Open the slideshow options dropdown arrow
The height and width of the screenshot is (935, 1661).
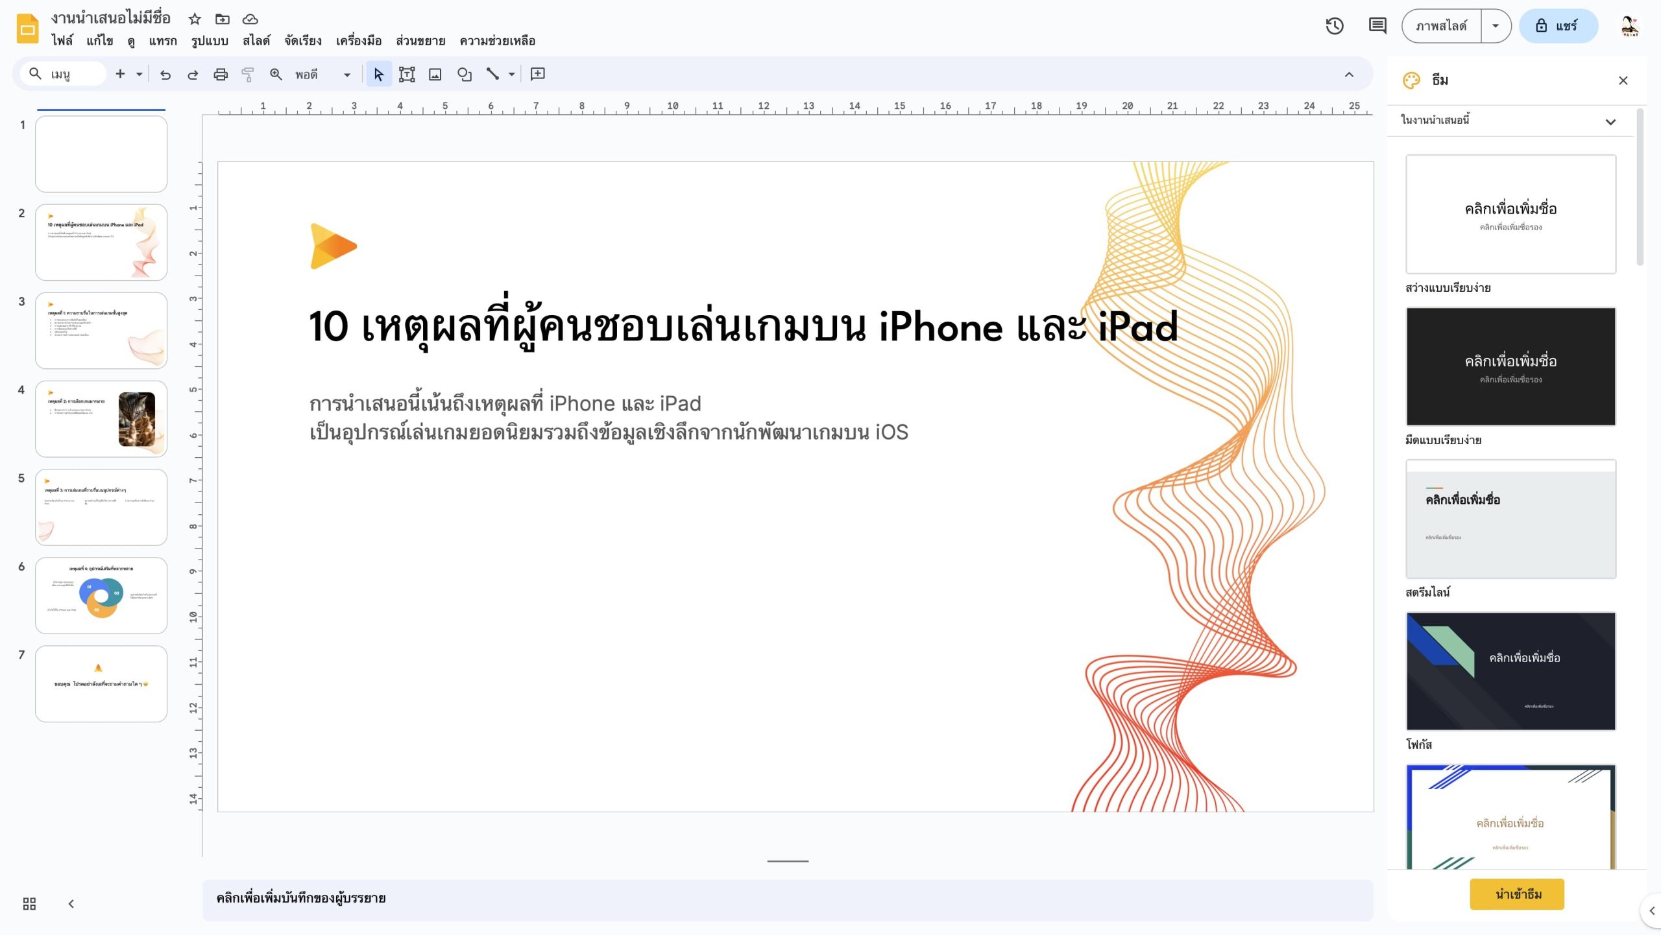1496,26
